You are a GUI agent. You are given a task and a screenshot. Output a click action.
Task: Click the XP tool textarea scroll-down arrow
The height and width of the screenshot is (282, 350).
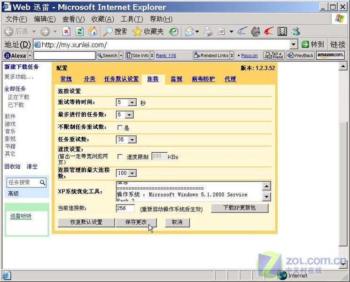[x=266, y=197]
